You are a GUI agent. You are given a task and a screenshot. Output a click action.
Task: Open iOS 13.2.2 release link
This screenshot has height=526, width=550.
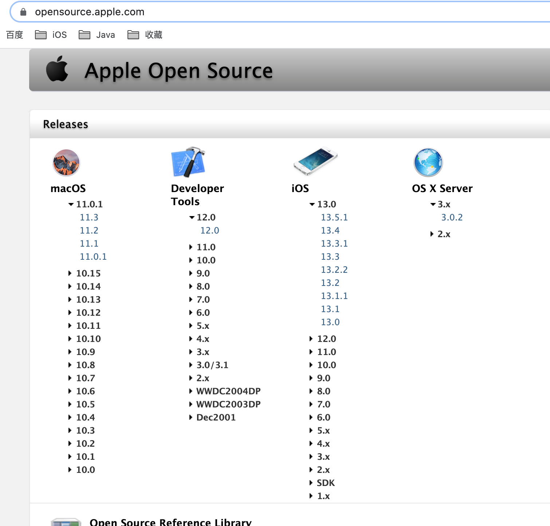pyautogui.click(x=334, y=270)
